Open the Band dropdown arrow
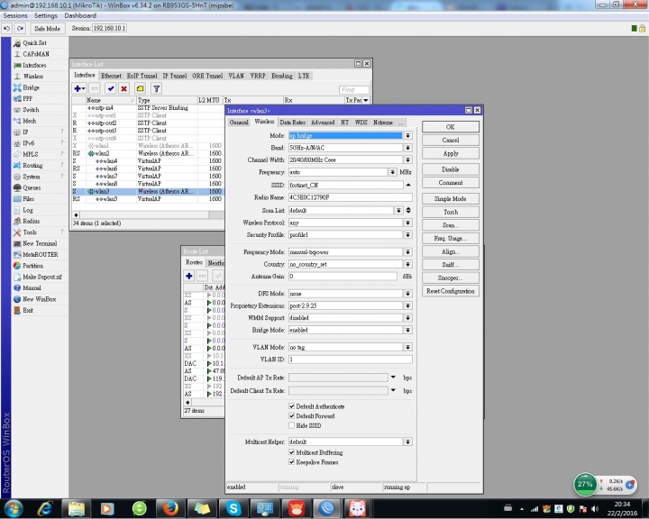 (407, 148)
